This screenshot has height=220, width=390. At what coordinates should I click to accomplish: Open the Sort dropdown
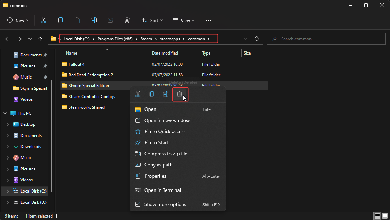pyautogui.click(x=152, y=21)
